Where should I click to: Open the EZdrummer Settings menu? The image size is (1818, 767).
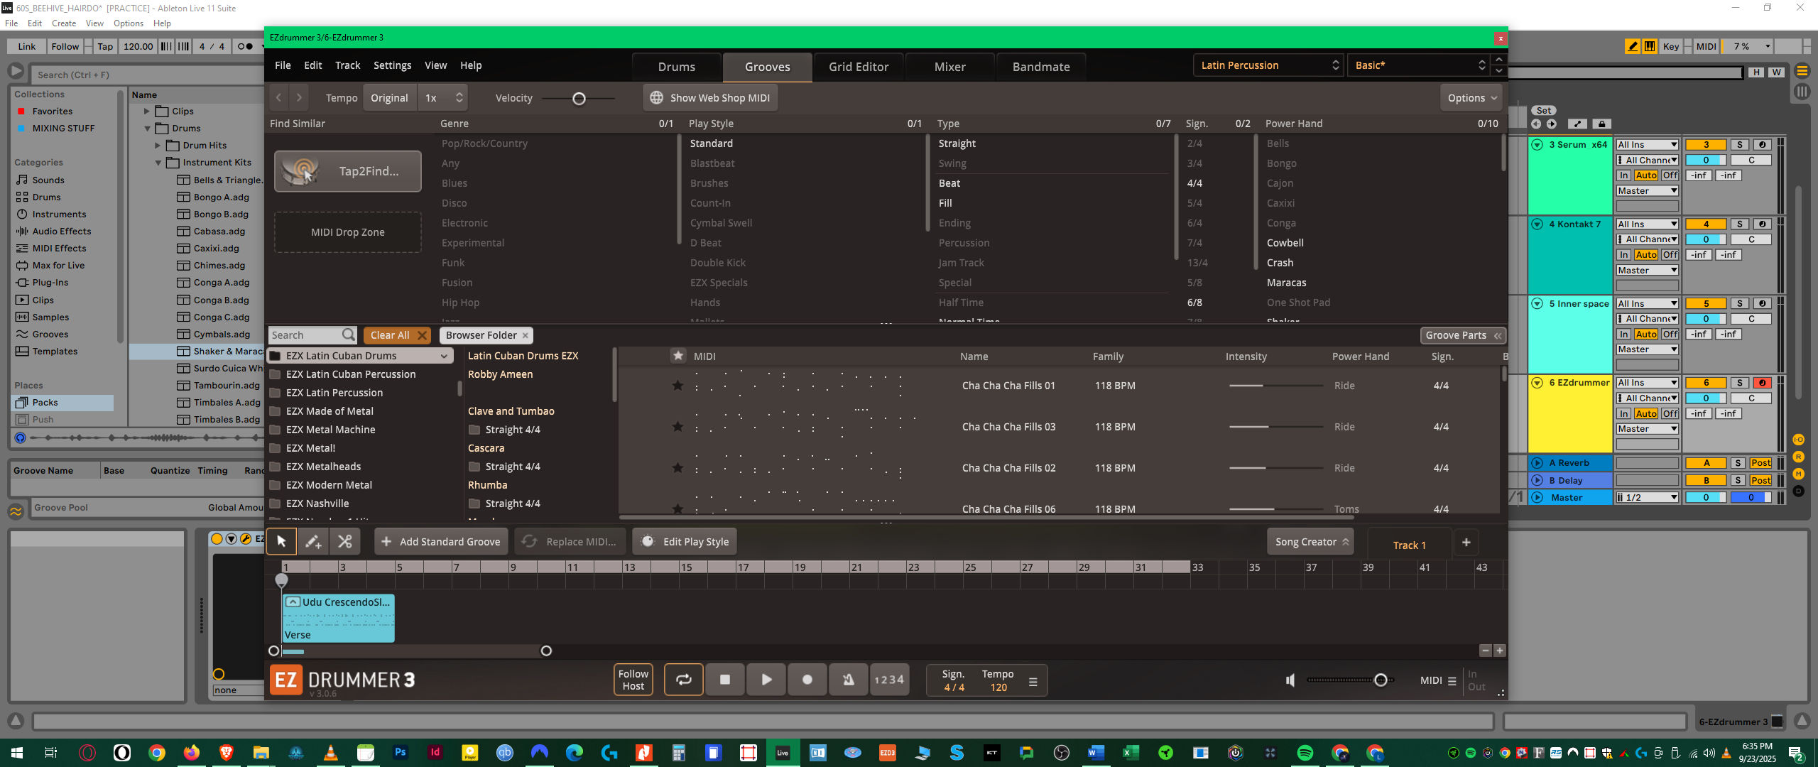[392, 65]
